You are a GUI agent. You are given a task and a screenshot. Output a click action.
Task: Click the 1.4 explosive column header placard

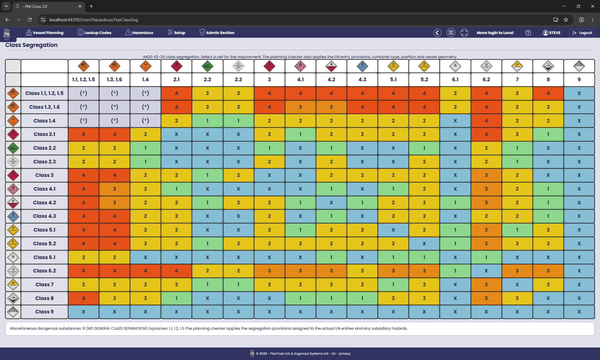click(145, 66)
